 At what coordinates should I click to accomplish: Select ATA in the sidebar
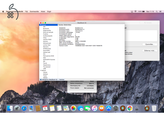44,27
